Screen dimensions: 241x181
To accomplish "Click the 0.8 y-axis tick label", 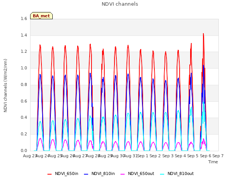I will point(24,84).
